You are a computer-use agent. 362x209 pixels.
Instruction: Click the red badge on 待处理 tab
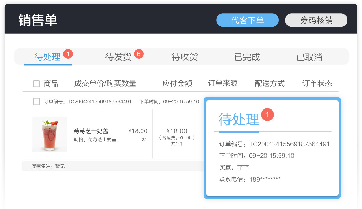[68, 53]
